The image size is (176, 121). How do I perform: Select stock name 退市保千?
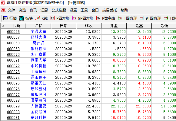coord(38,77)
